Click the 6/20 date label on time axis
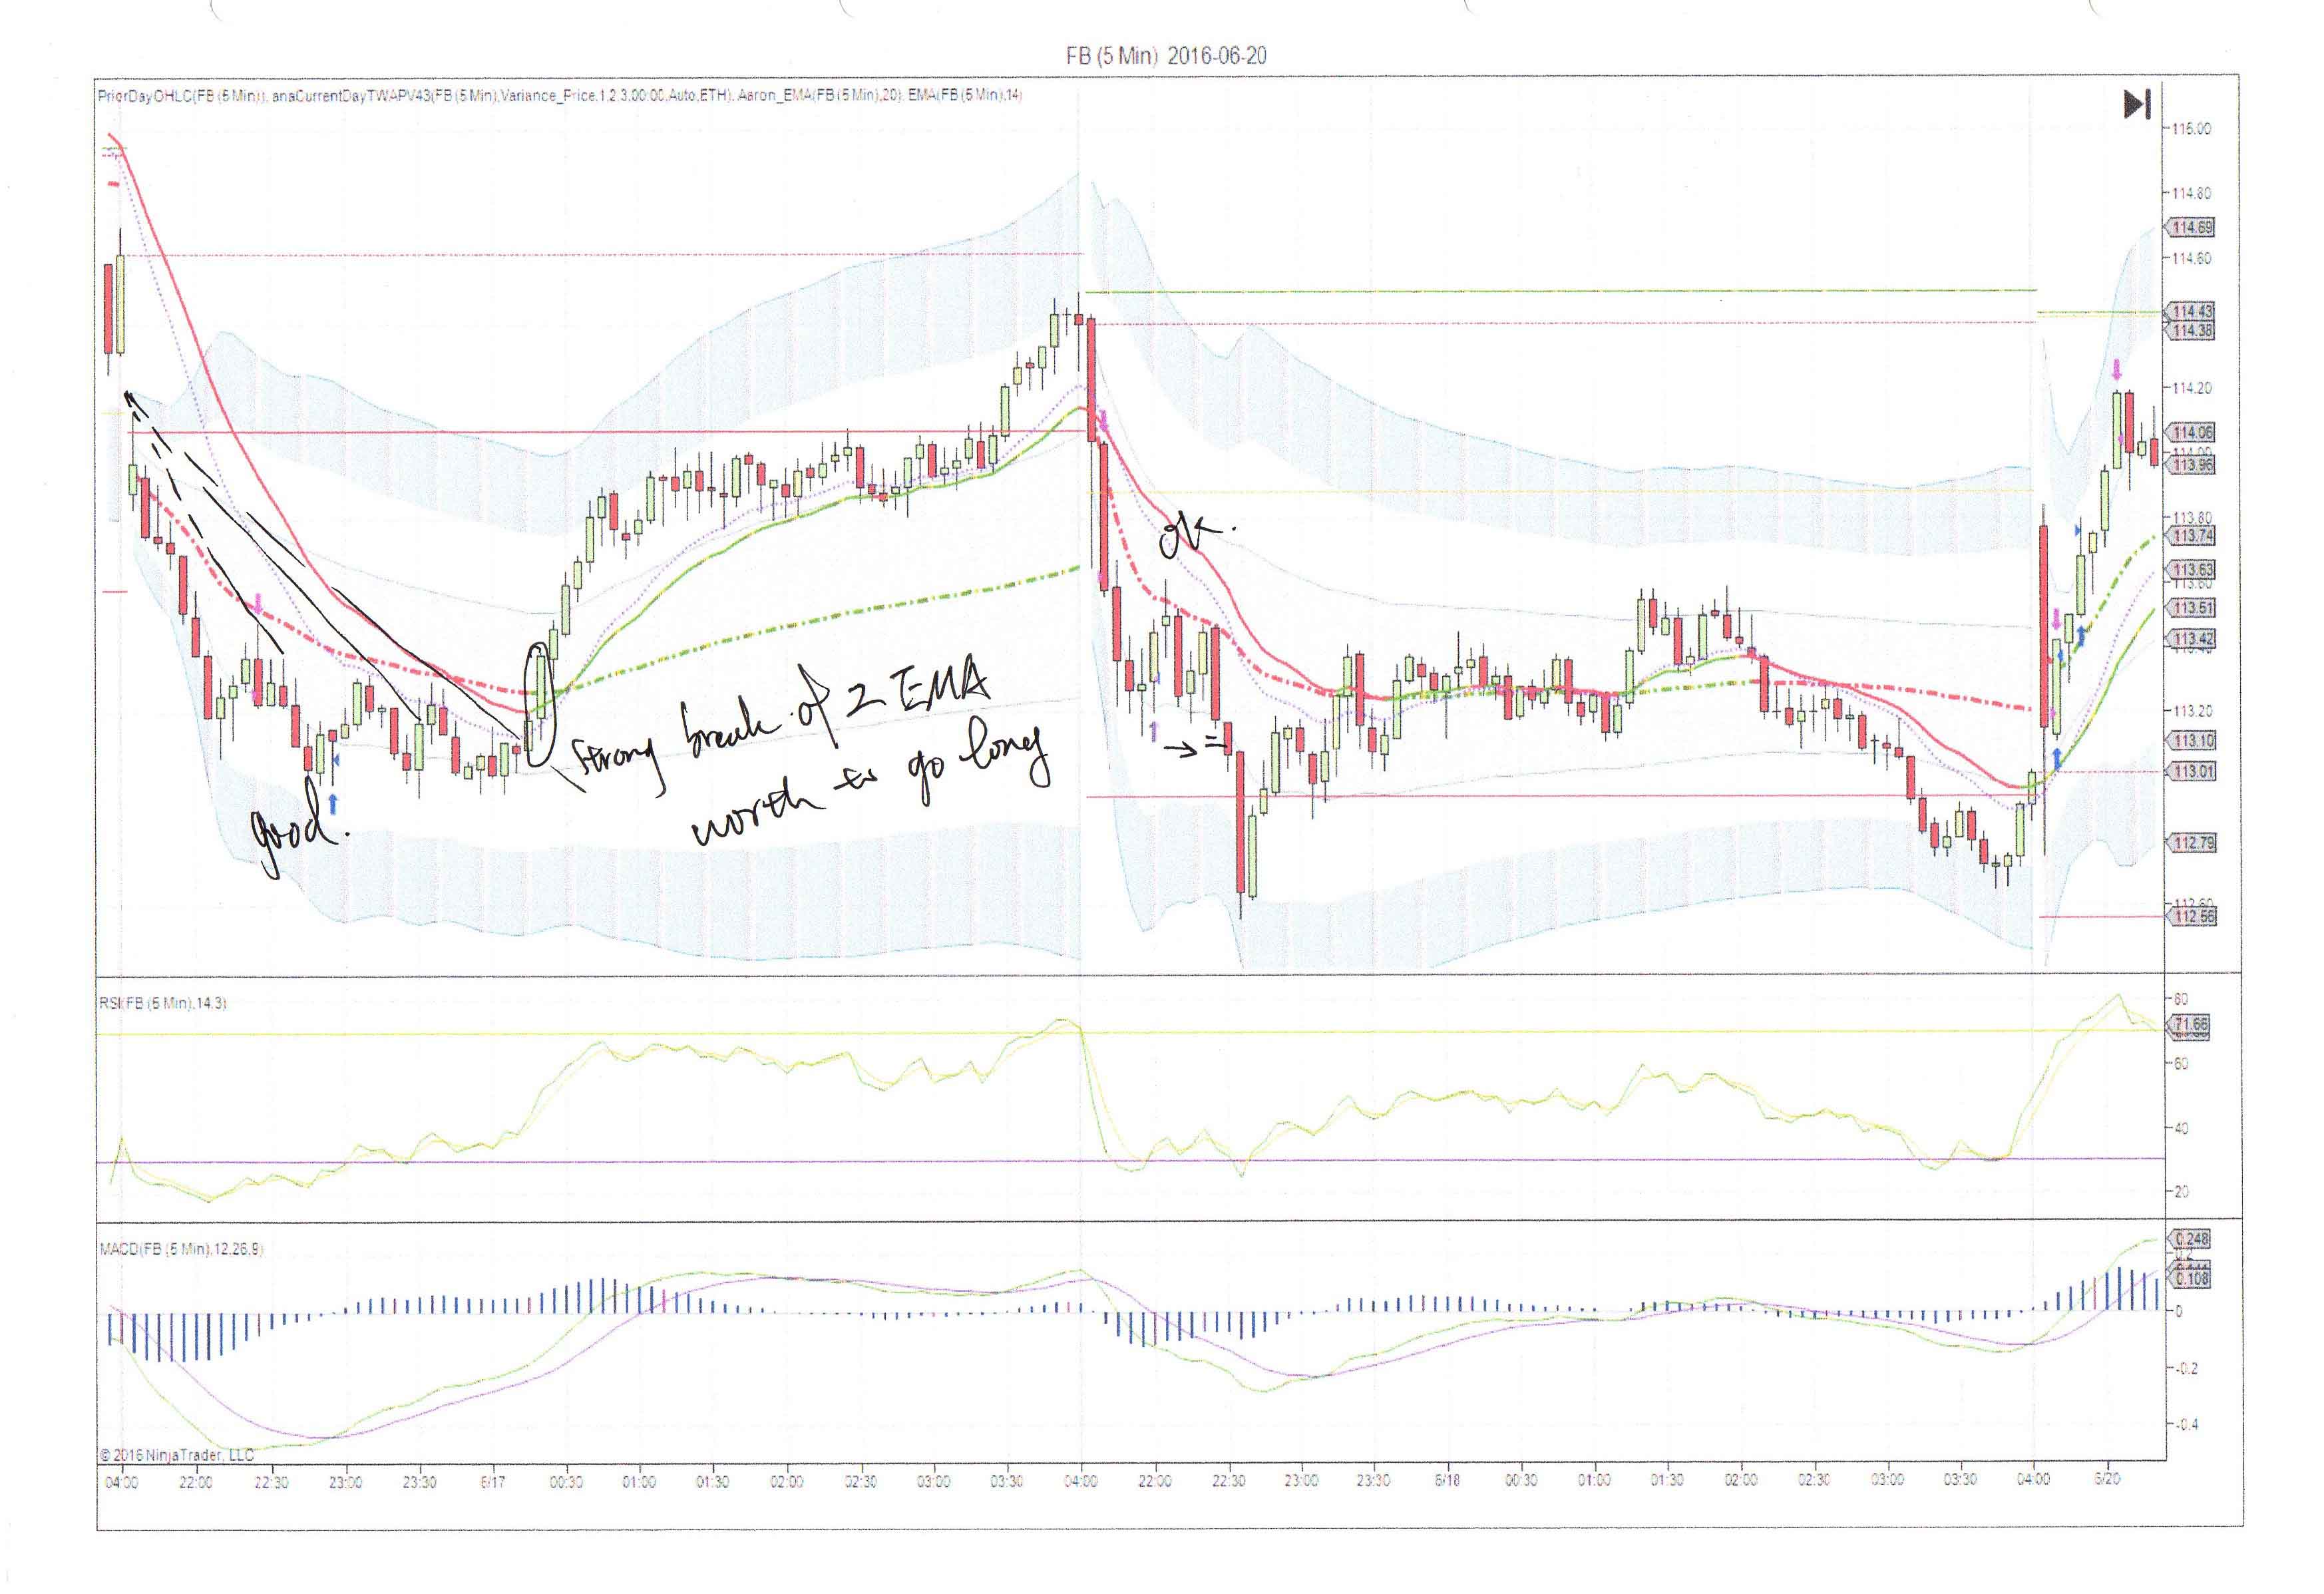This screenshot has width=2324, height=1594. pyautogui.click(x=2107, y=1479)
